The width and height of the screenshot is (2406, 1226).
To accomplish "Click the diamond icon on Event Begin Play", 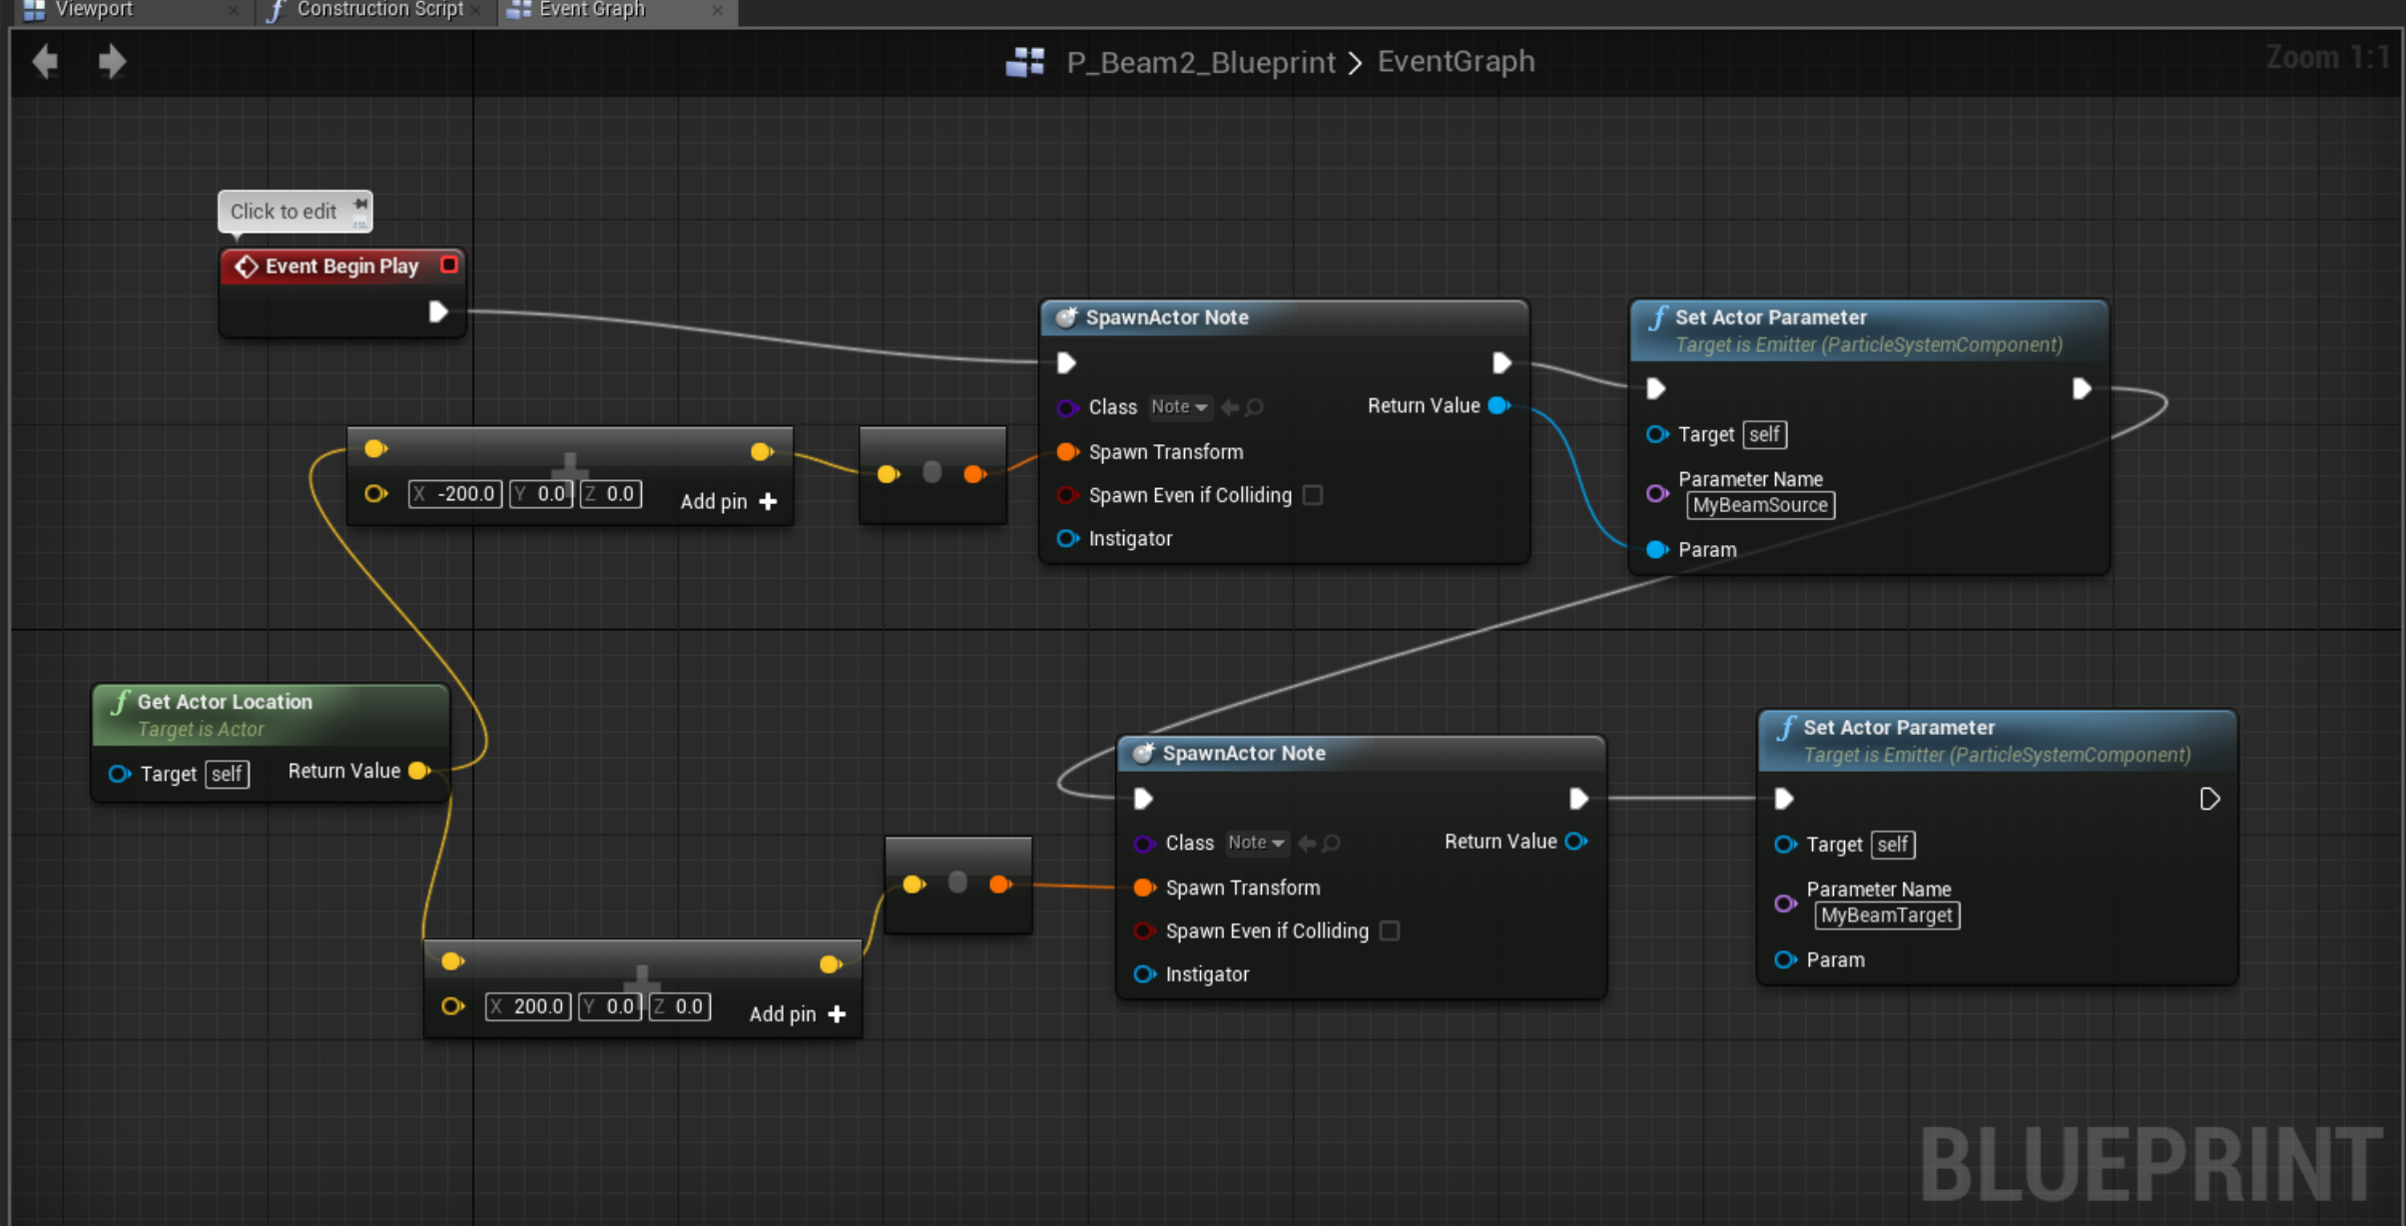I will tap(246, 266).
